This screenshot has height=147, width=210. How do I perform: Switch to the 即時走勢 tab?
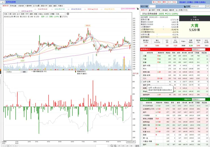pos(13,6)
